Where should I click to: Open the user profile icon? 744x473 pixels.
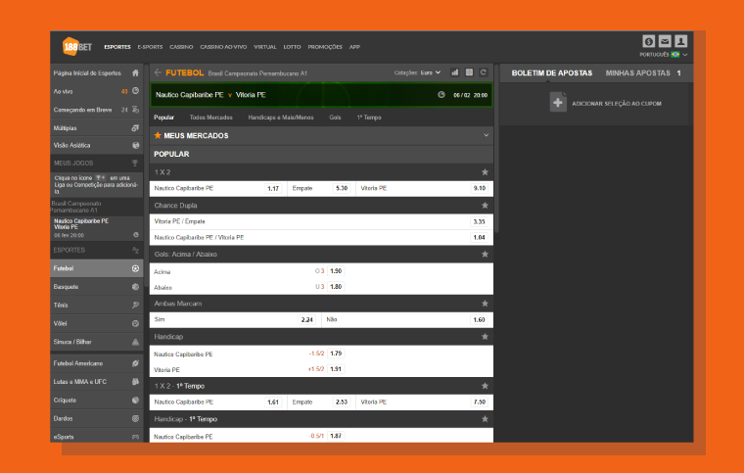(x=681, y=41)
